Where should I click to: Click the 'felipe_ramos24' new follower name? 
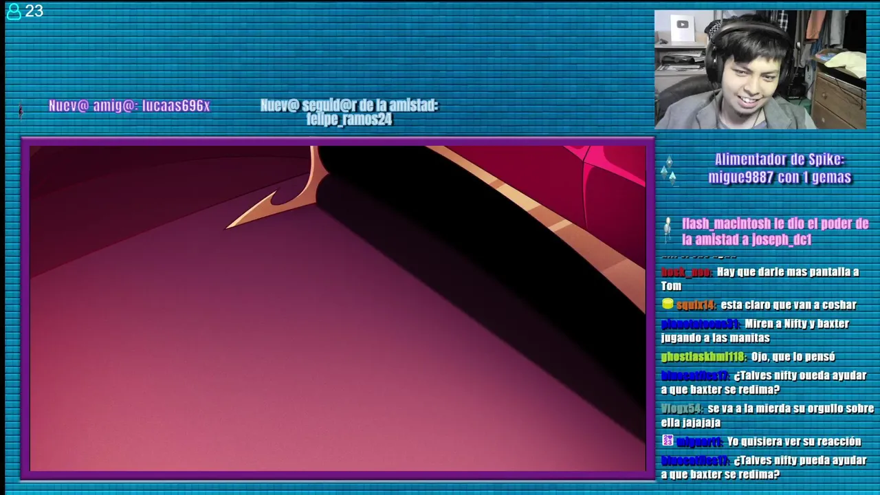click(349, 120)
